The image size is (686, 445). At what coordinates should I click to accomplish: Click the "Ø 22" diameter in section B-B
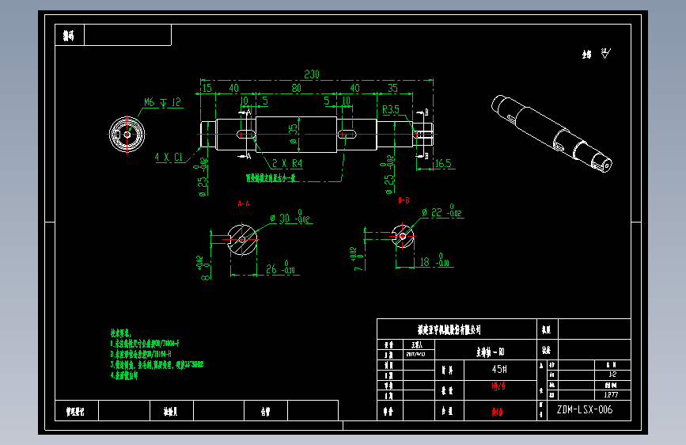point(442,211)
